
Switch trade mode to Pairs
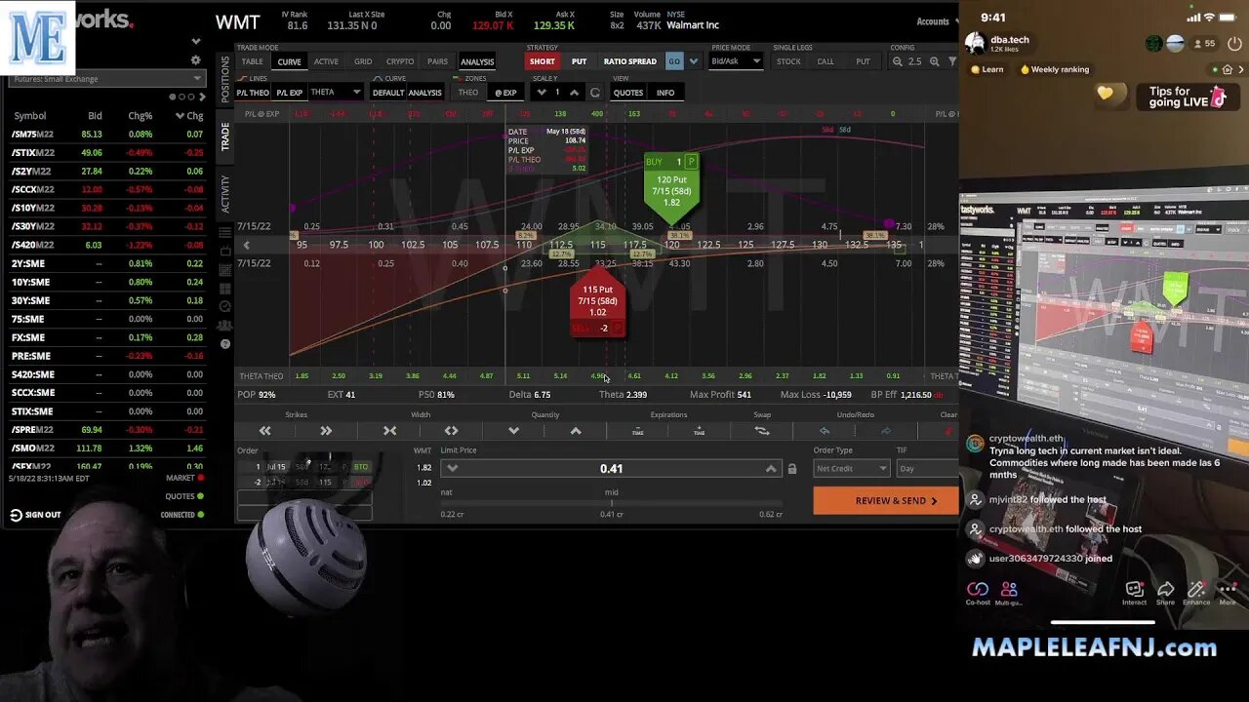437,61
